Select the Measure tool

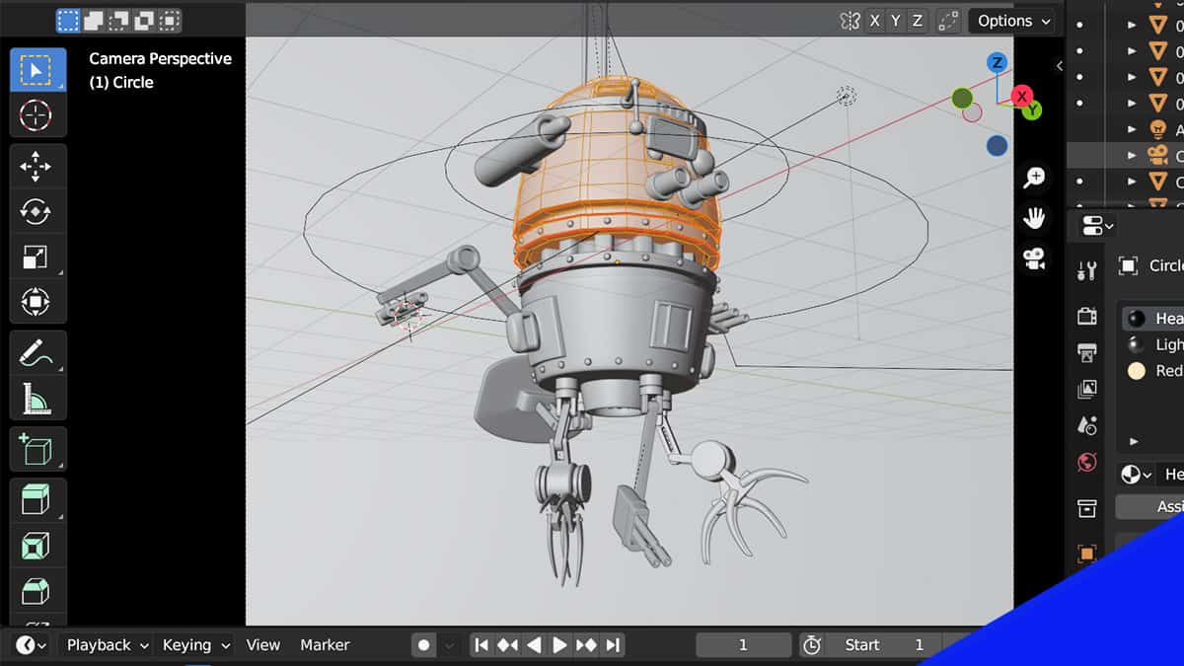click(x=37, y=399)
